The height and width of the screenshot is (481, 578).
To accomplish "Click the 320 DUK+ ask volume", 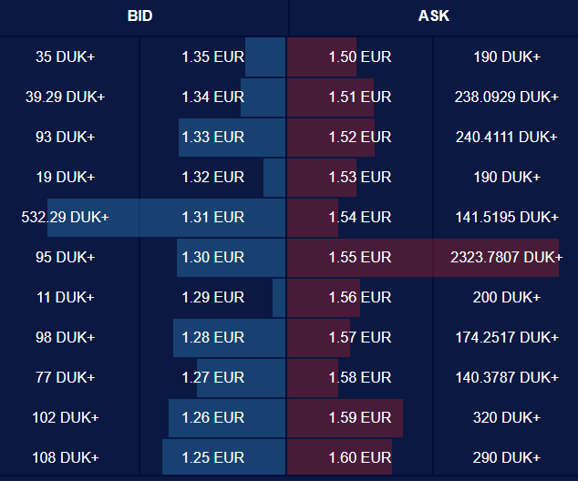I will coord(506,417).
